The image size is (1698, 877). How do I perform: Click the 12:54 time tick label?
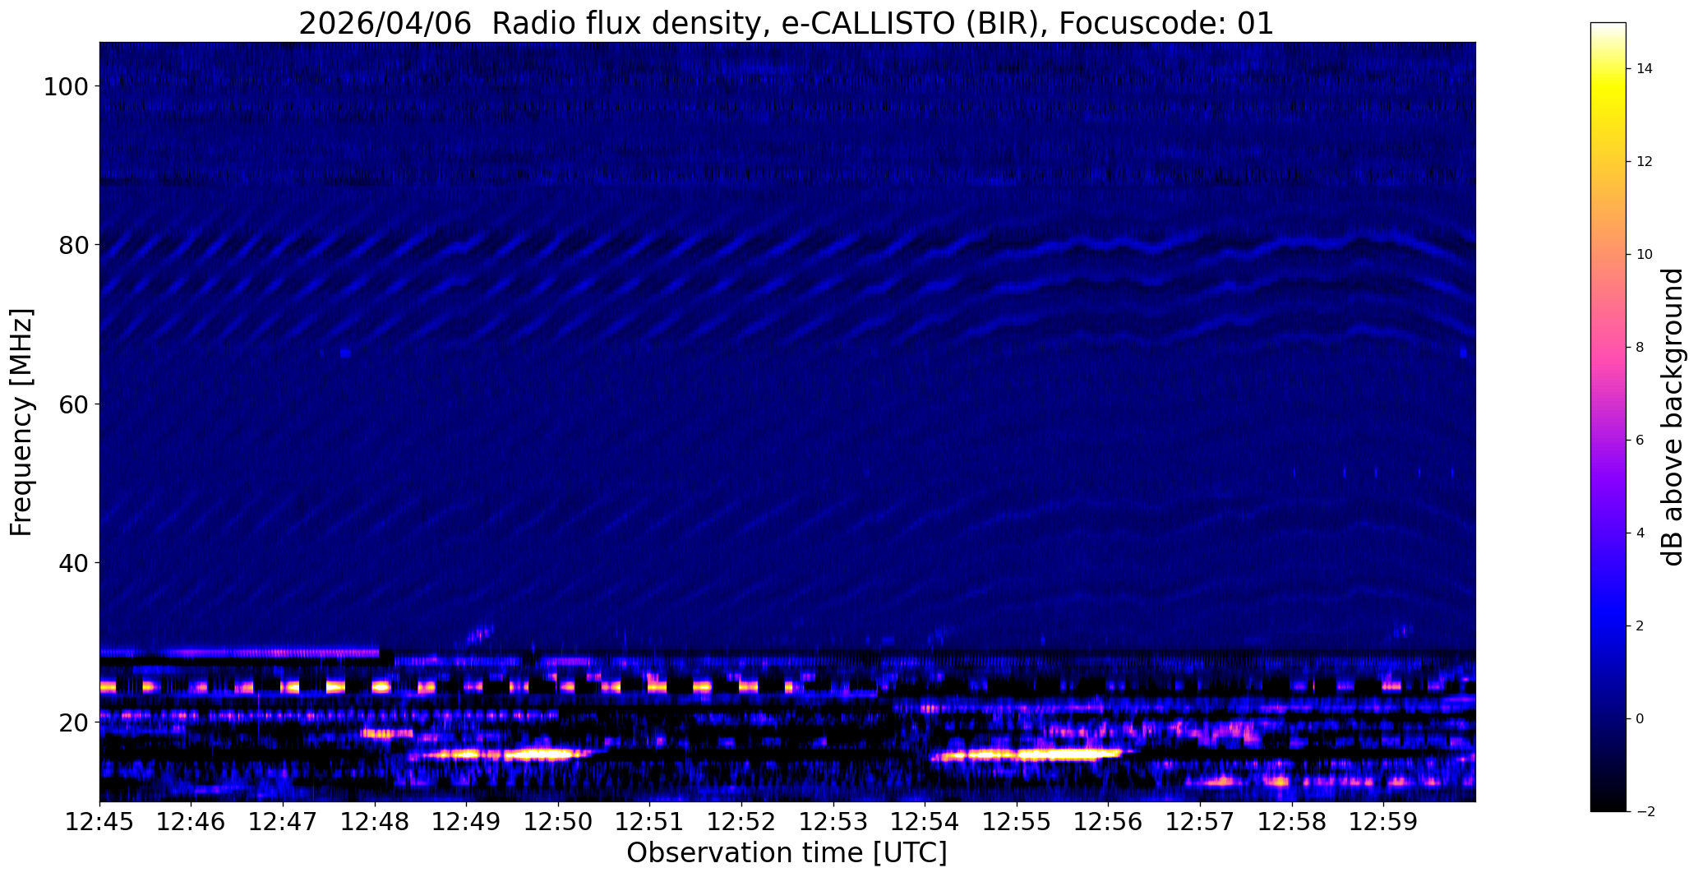click(925, 821)
